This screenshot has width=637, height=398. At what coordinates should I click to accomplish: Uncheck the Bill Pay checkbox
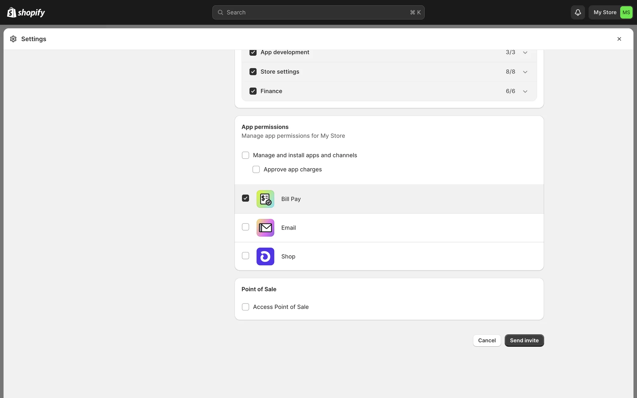[246, 198]
